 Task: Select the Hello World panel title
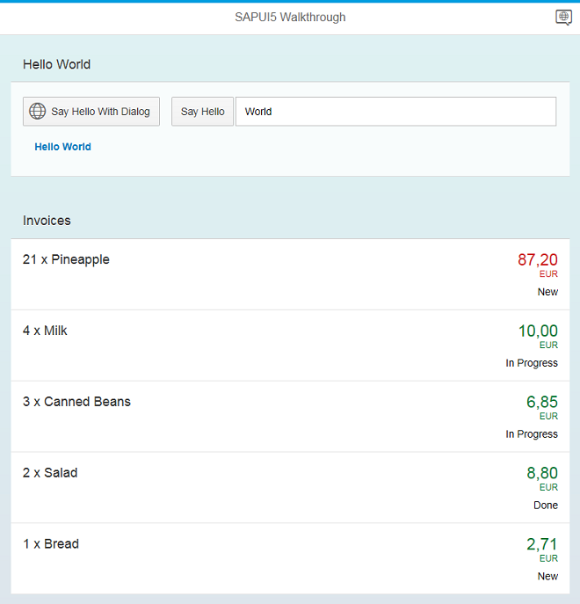click(56, 64)
